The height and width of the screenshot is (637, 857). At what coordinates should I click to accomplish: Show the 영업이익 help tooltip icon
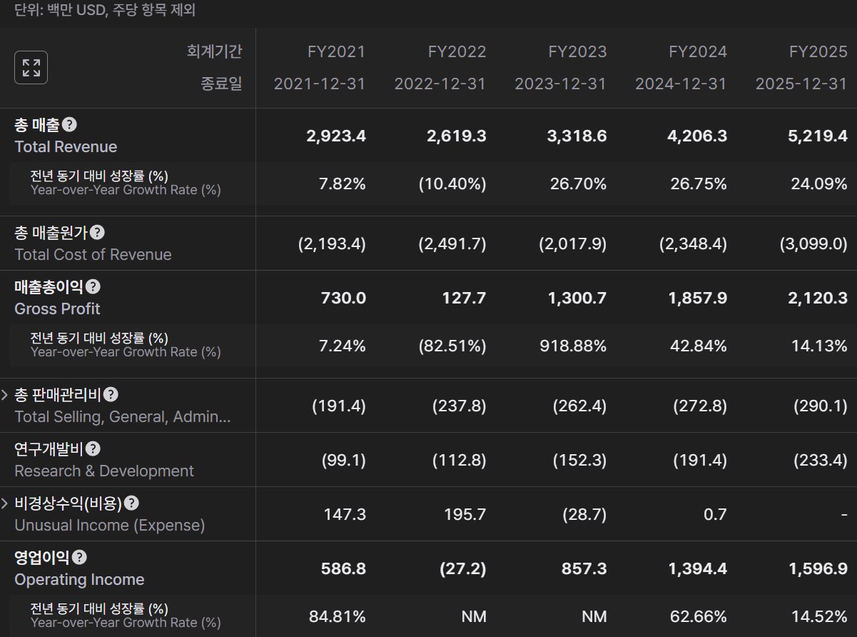pos(79,557)
